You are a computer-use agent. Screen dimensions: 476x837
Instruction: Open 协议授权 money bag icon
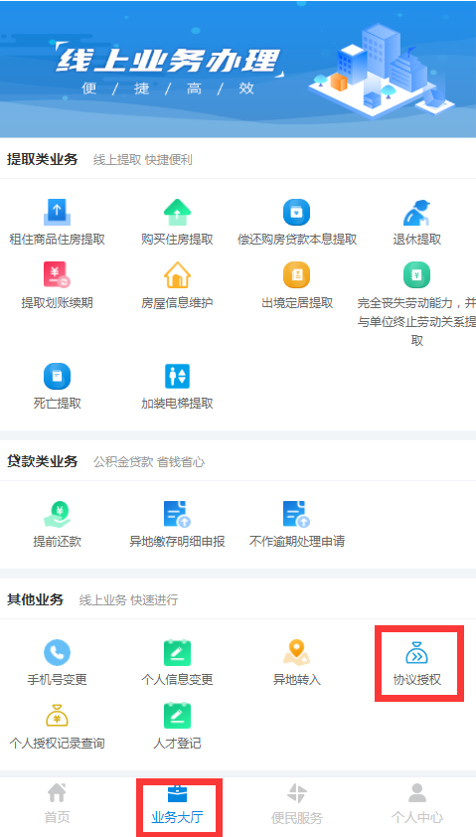(x=416, y=652)
